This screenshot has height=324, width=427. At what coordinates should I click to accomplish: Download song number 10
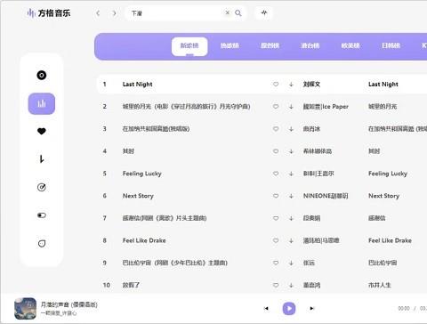[291, 285]
